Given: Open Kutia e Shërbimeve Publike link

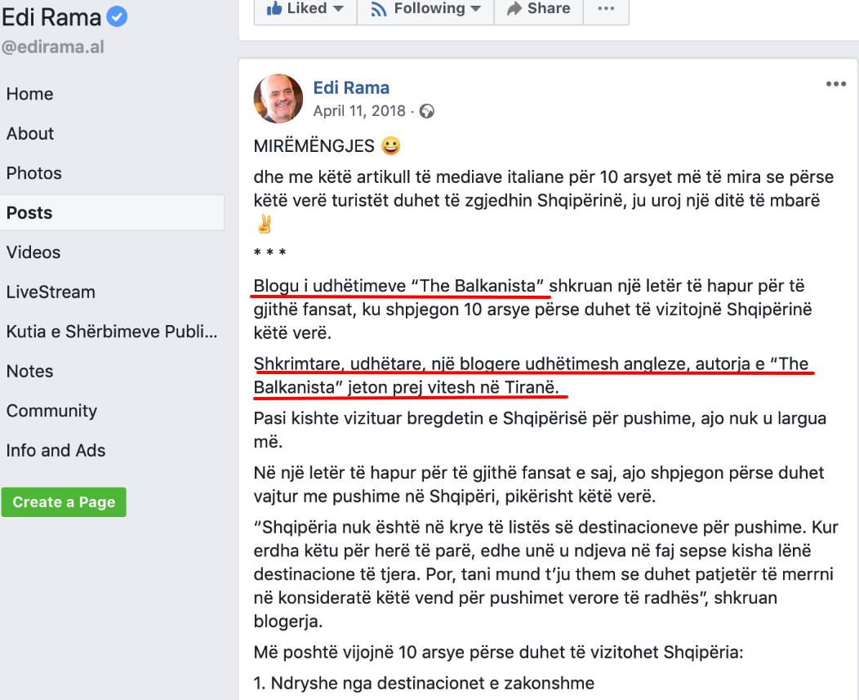Looking at the screenshot, I should point(112,331).
